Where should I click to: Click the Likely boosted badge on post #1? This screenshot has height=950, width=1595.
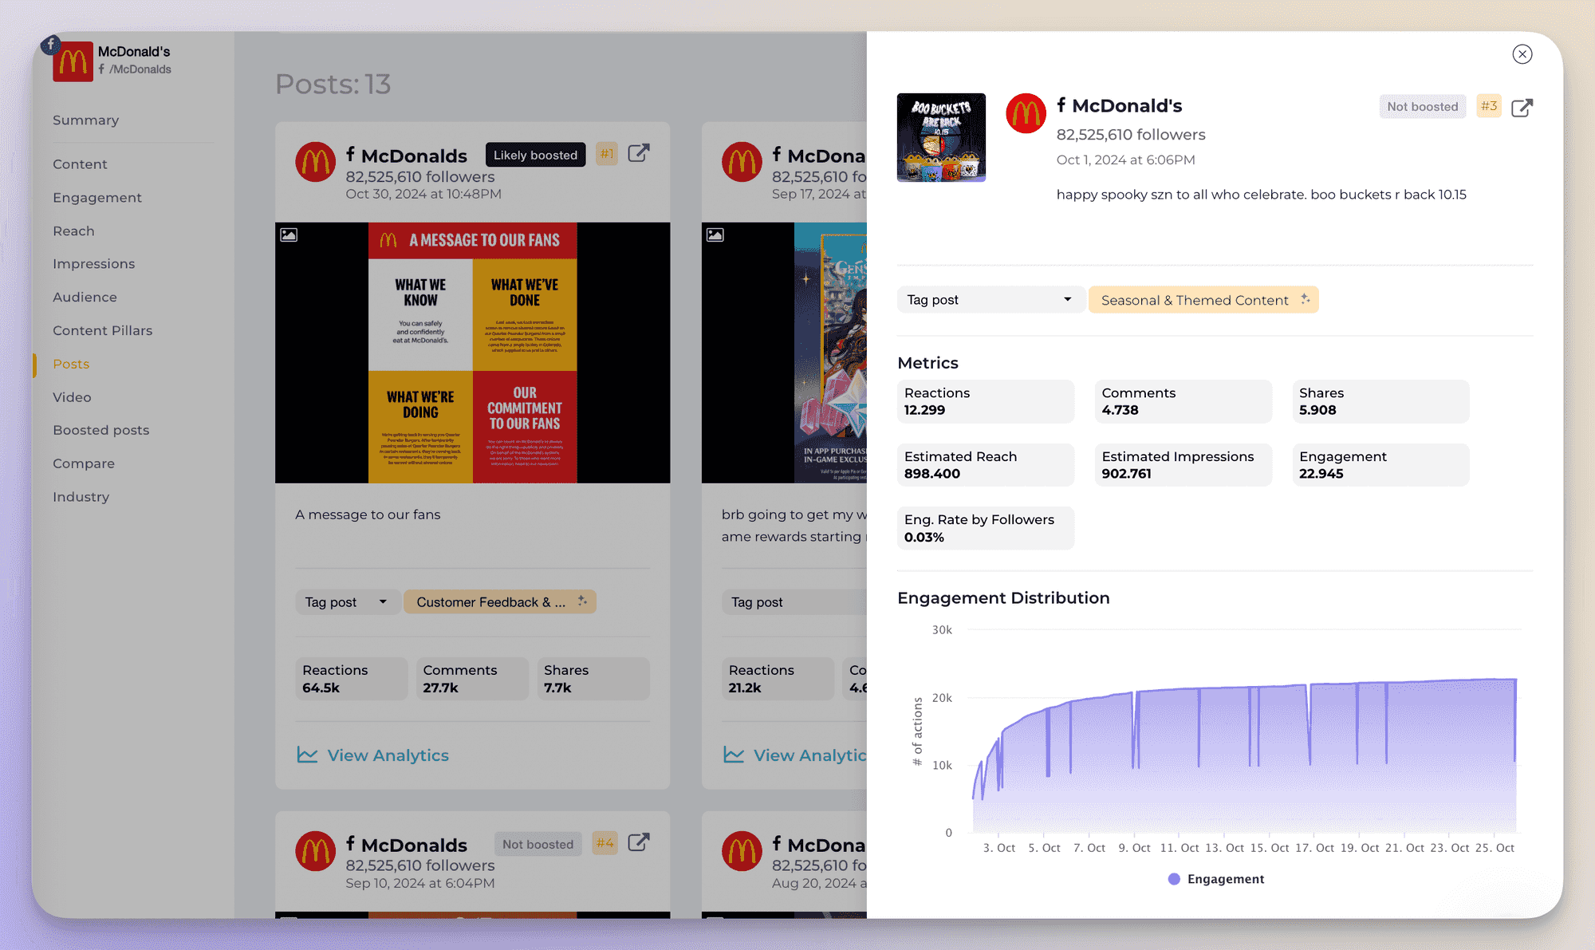(x=535, y=155)
